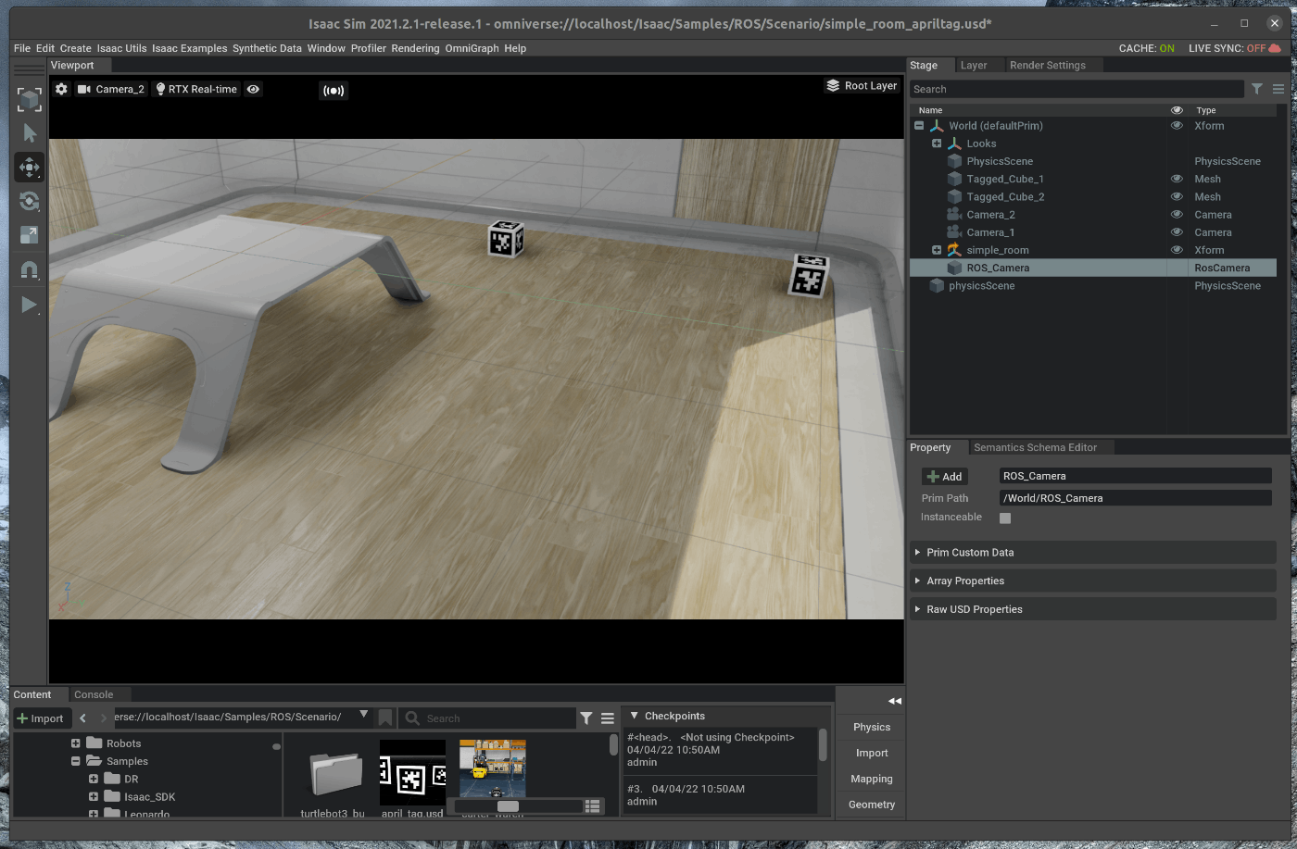Open the Isaac Utils menu

coord(122,48)
